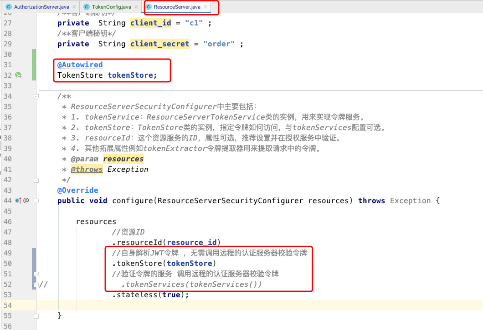The height and width of the screenshot is (330, 483).
Task: Click line number 44 in the gutter
Action: (8, 200)
